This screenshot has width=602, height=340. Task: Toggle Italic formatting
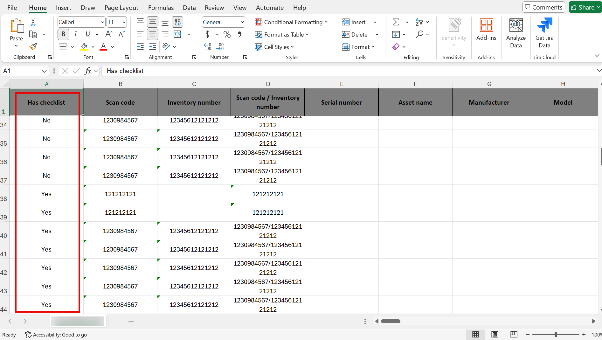pos(75,34)
